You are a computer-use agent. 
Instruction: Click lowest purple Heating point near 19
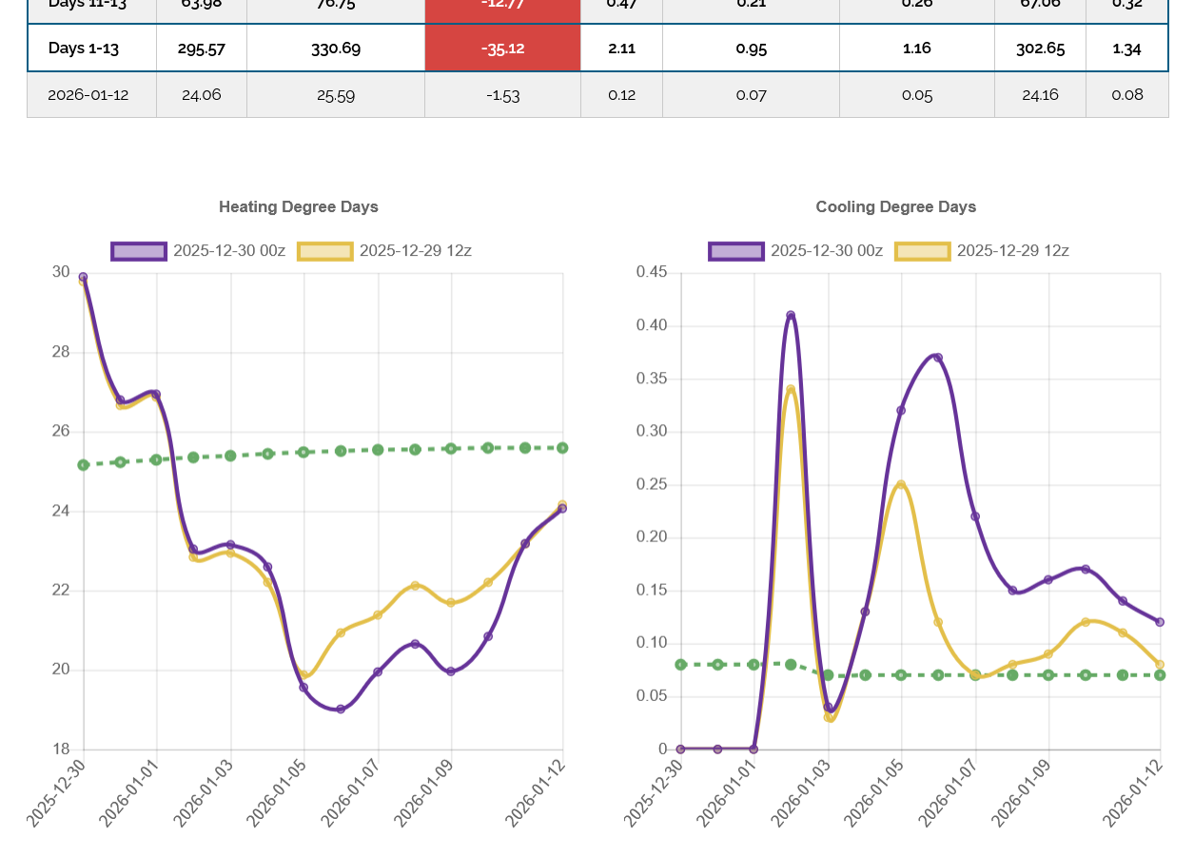tap(341, 709)
